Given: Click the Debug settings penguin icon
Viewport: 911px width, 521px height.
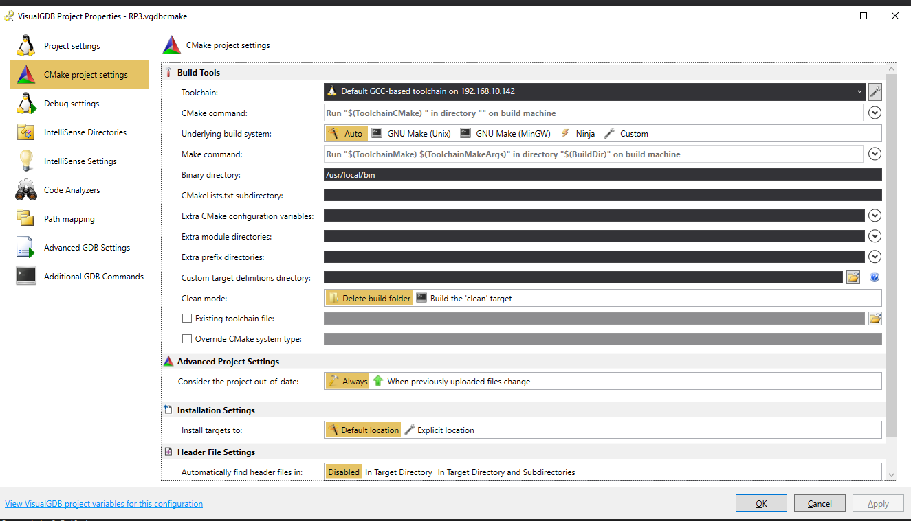Looking at the screenshot, I should (x=25, y=104).
